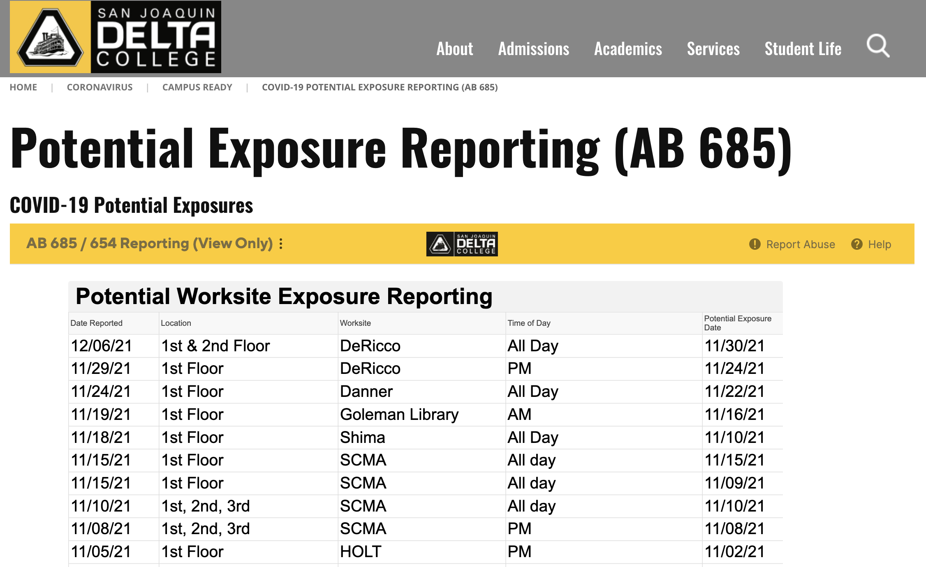This screenshot has width=926, height=567.
Task: Select the 11/22/21 exposure date cell
Action: pyautogui.click(x=743, y=392)
